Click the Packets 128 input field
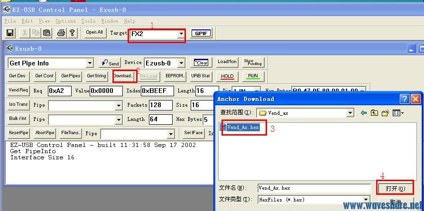Viewport: 424px width, 211px height. 161,105
